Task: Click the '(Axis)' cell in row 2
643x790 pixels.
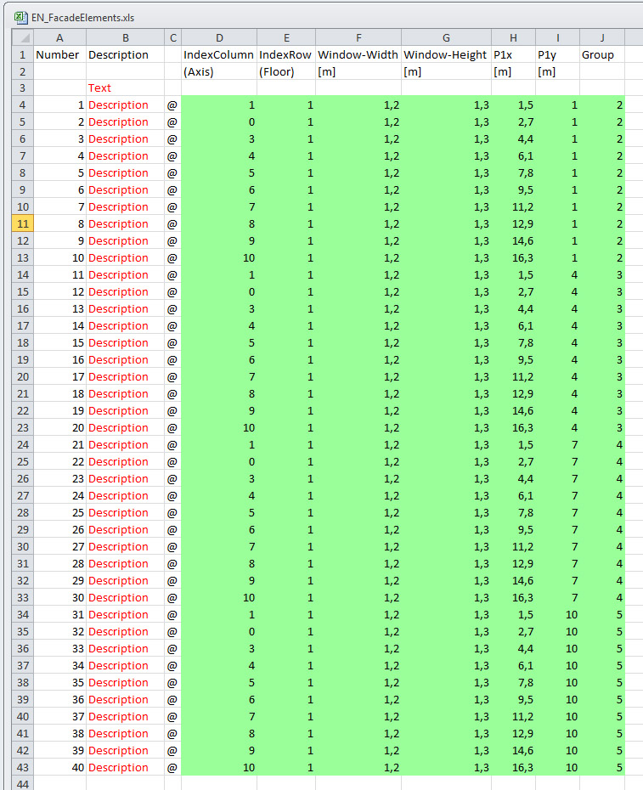Action: 219,71
